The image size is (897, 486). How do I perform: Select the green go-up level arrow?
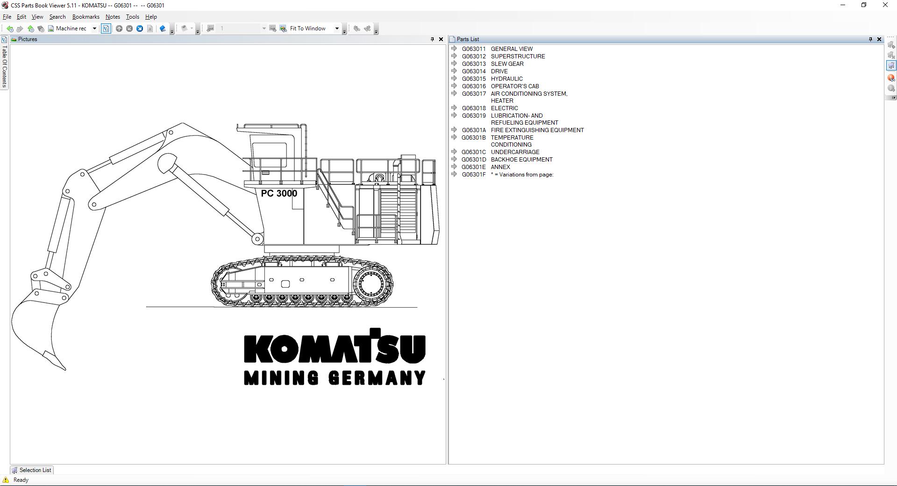pos(31,28)
